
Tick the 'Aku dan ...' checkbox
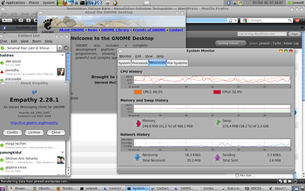(237, 175)
